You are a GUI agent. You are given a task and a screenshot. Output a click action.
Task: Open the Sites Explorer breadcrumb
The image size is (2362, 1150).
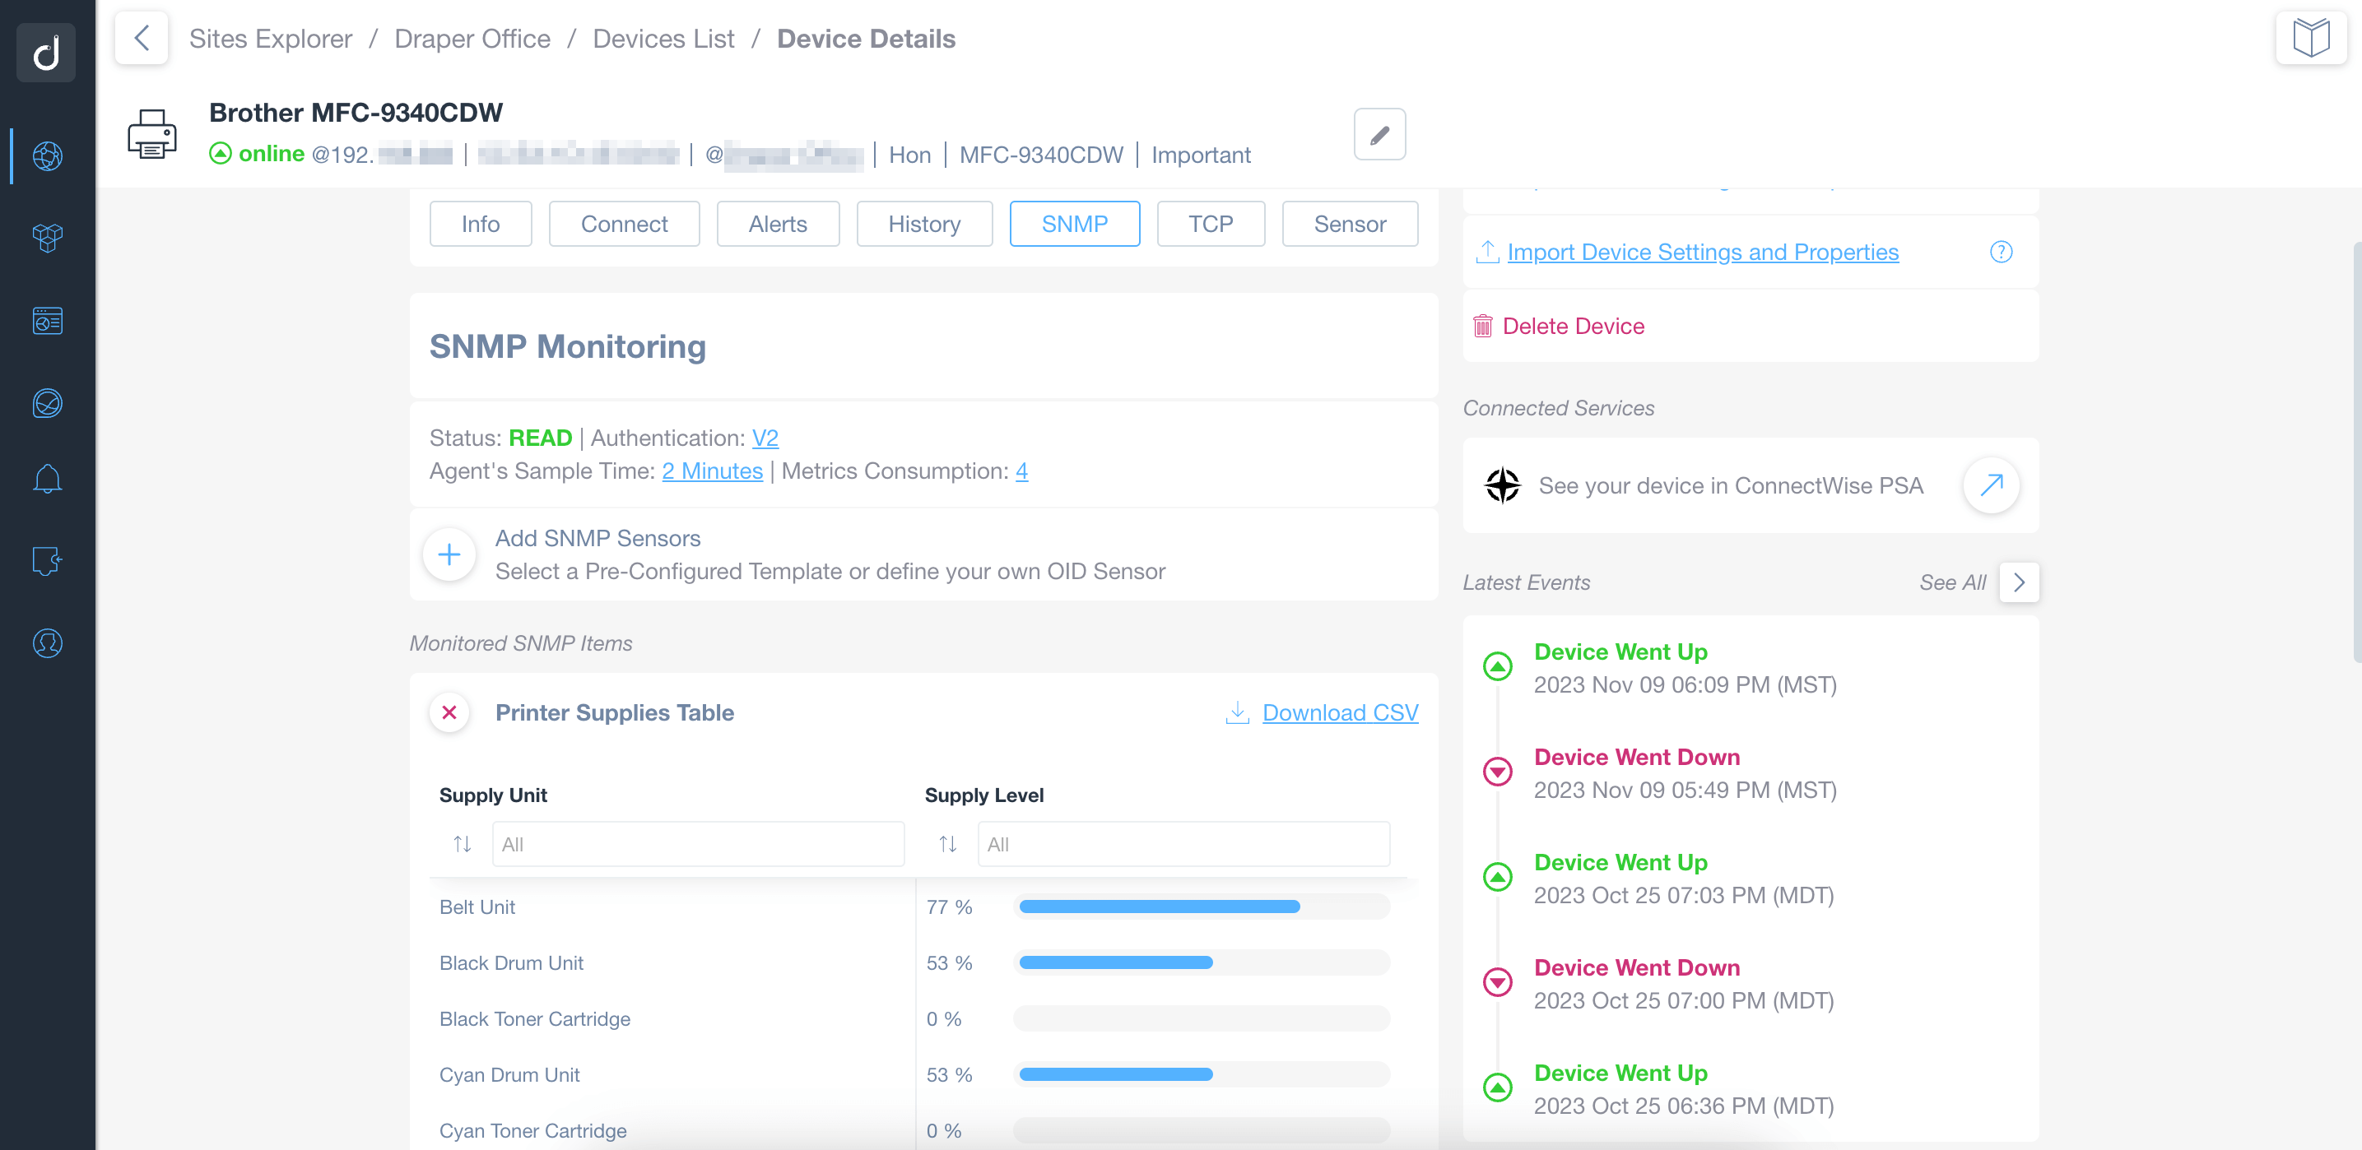click(271, 39)
